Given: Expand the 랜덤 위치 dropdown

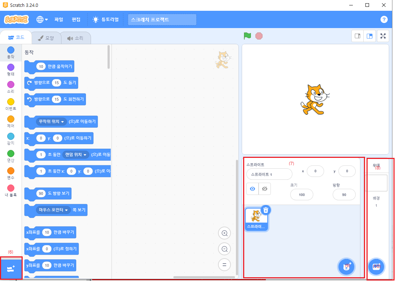Looking at the screenshot, I should tap(76, 155).
